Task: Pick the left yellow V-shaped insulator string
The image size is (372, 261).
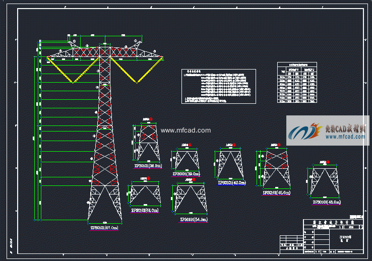Action: tap(73, 70)
